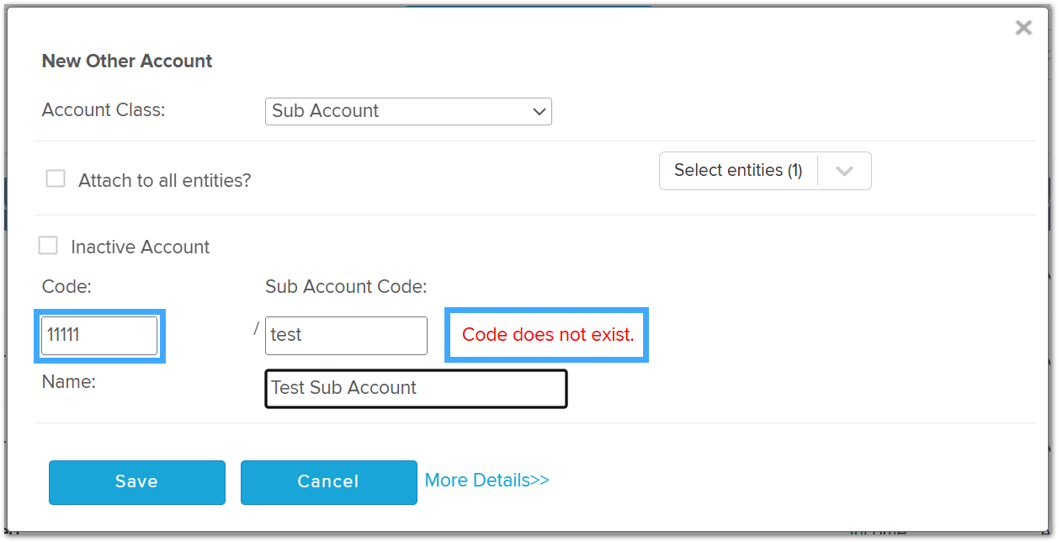Click the New Other Account heading
This screenshot has width=1058, height=542.
[127, 61]
